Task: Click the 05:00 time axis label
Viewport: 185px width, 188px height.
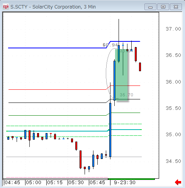Action: (x=34, y=183)
